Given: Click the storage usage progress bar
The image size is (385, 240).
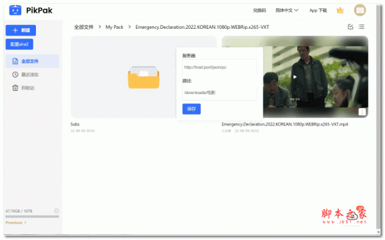Looking at the screenshot, I should 32,216.
